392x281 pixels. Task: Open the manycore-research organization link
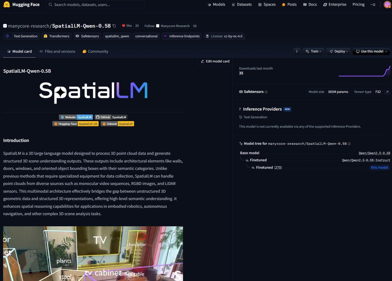click(x=28, y=26)
